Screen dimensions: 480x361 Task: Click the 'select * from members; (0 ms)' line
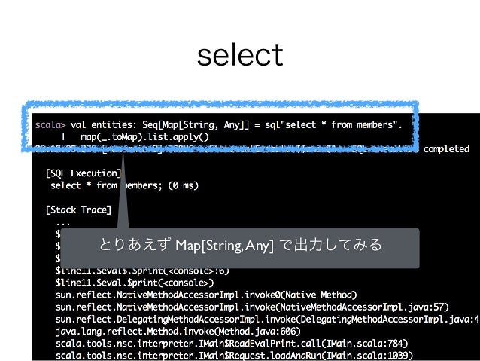124,185
